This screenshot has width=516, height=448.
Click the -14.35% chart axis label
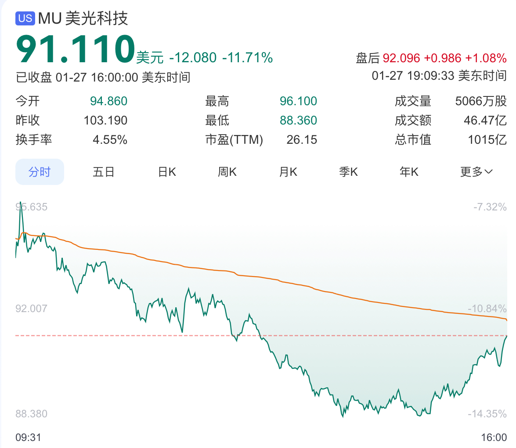coord(487,414)
